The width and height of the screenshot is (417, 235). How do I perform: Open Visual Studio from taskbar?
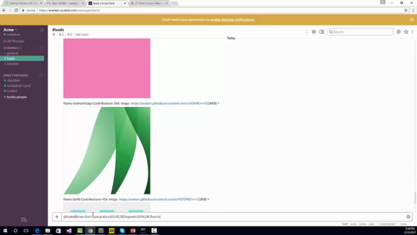pos(69,230)
